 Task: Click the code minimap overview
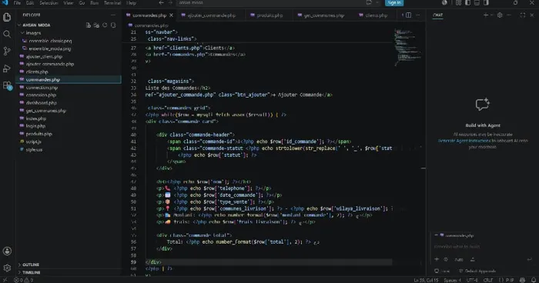click(407, 46)
